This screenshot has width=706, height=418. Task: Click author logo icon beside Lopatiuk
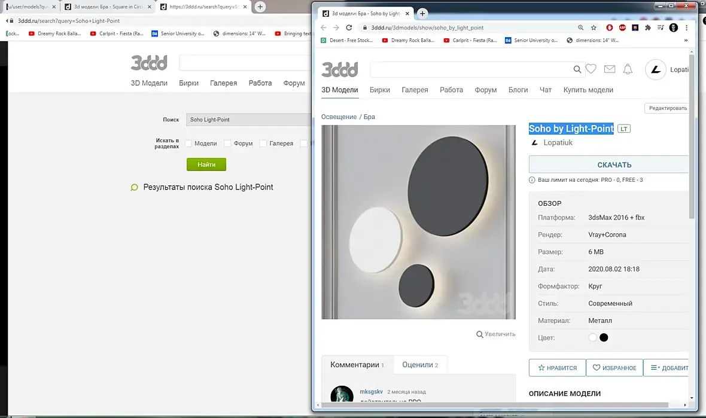coord(534,143)
